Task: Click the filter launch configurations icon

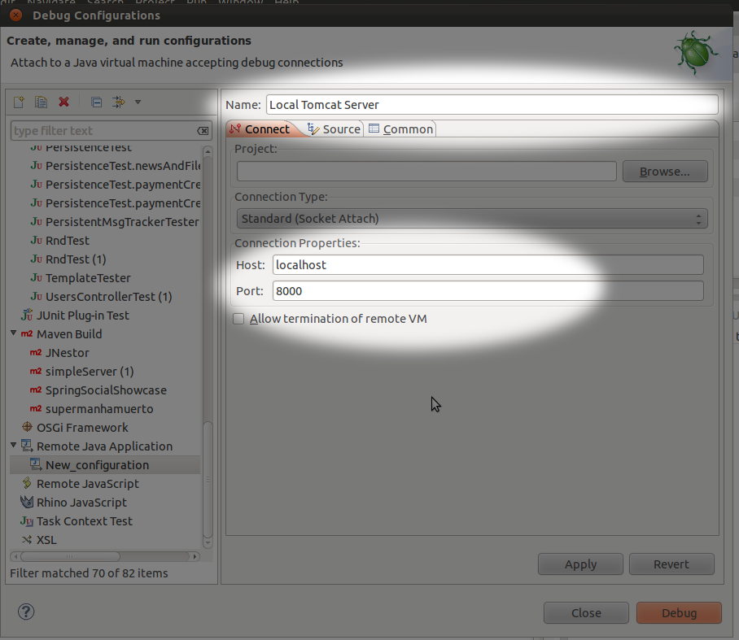Action: 119,102
